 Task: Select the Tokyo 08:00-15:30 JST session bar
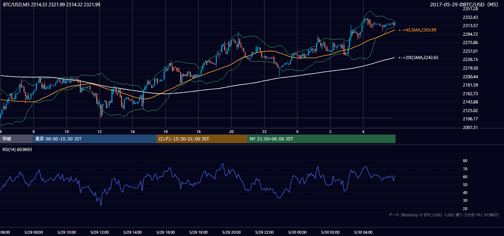click(95, 139)
